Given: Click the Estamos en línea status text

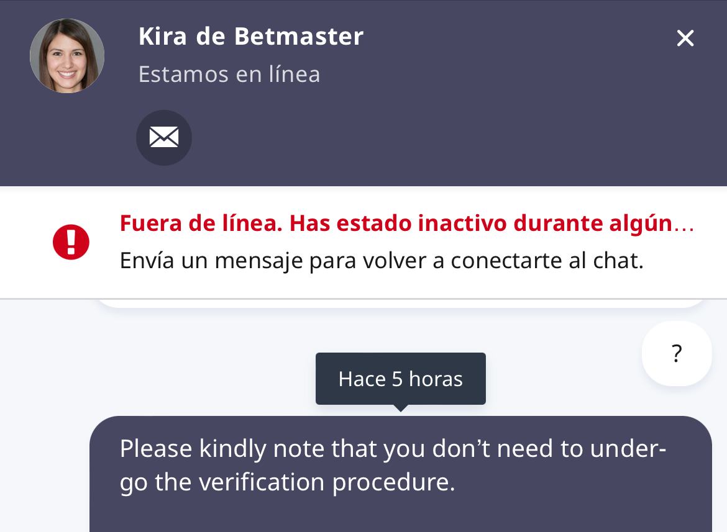Looking at the screenshot, I should pos(229,74).
